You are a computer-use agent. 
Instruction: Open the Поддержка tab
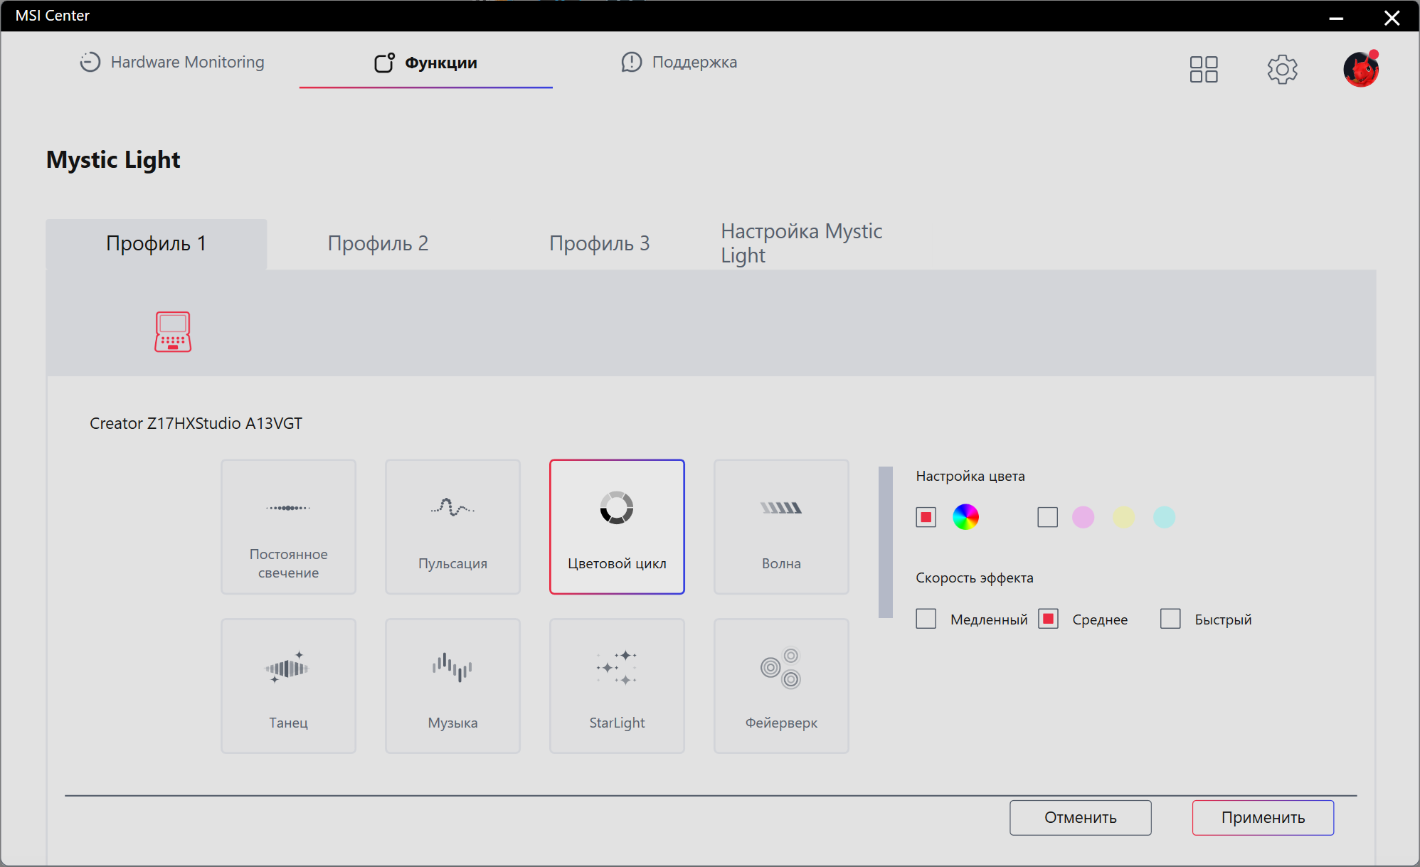[x=679, y=63]
